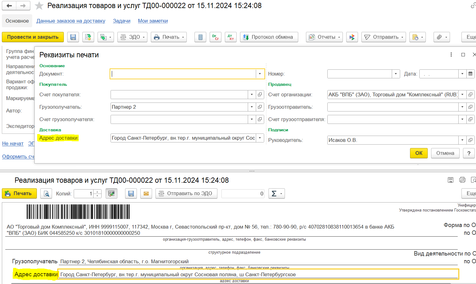Click the Dt/Kt accounting entries icon
476x284 pixels.
coord(231,37)
